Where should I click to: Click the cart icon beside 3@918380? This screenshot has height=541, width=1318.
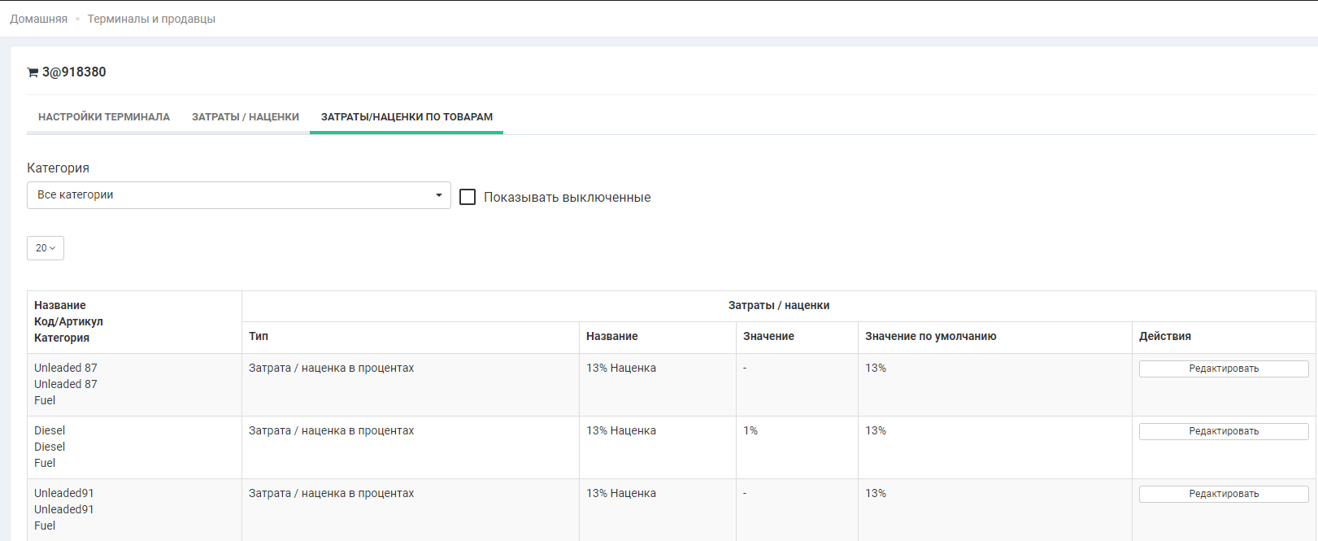coord(33,72)
